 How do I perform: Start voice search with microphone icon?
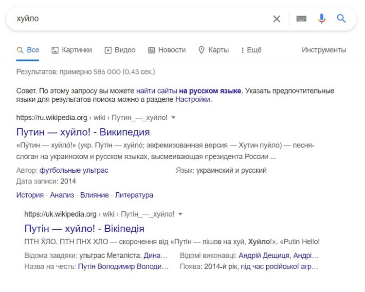point(322,18)
